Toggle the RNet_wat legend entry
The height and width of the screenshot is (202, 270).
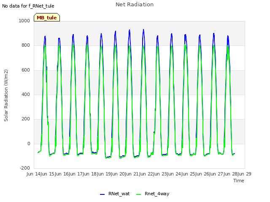click(115, 194)
